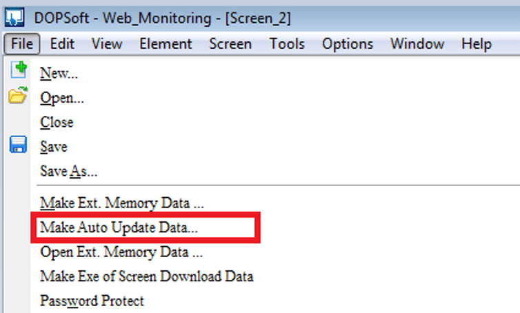The image size is (520, 313).
Task: Open the Tools menu
Action: [287, 43]
